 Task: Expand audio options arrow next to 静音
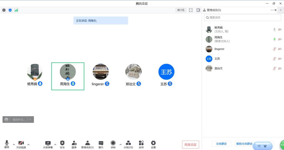point(14,144)
